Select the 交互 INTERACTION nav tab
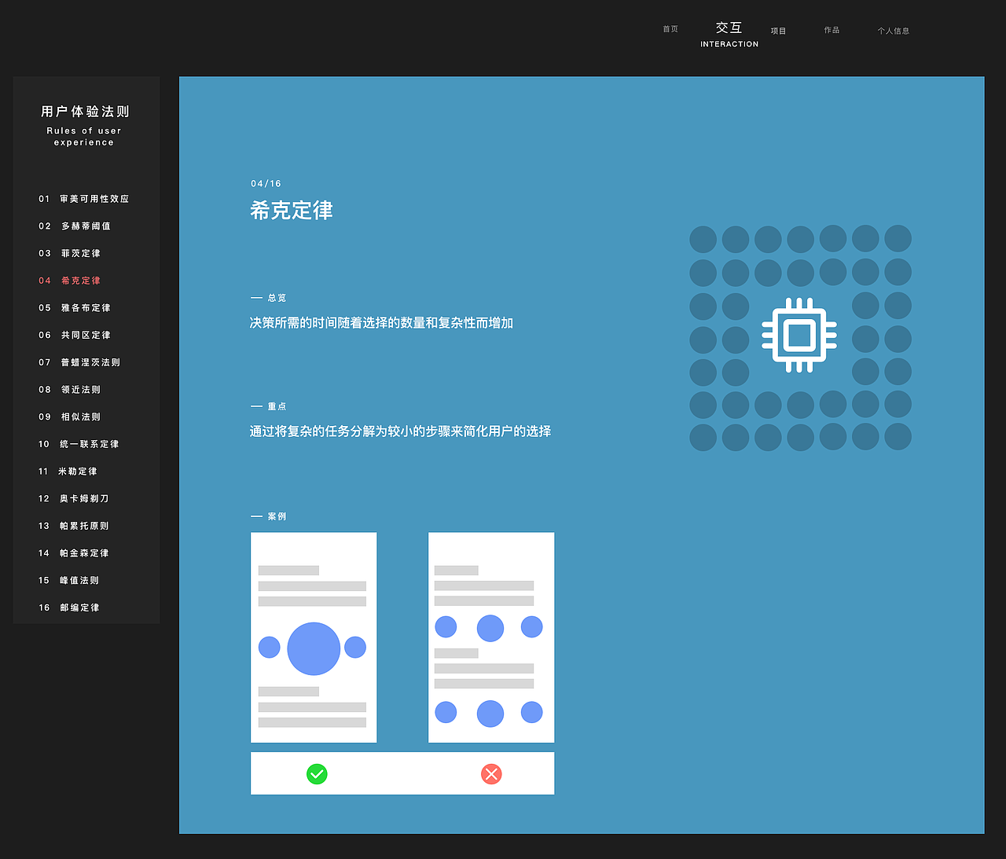This screenshot has width=1006, height=859. pyautogui.click(x=729, y=35)
